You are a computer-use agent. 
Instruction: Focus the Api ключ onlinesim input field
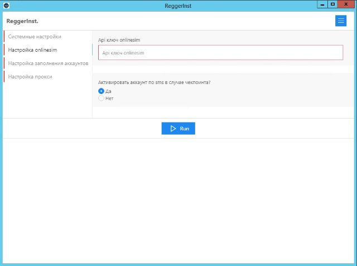tap(220, 52)
